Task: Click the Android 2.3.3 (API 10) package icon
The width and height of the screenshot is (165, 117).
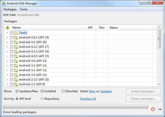Action: (16, 80)
